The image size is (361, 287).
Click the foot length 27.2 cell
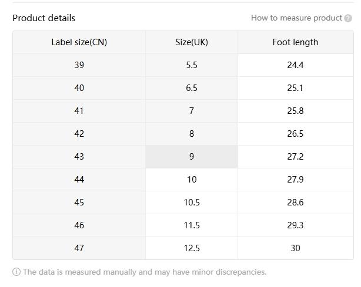pos(295,157)
